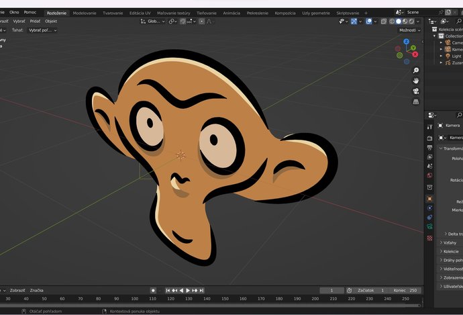
Task: Open the Glob... transform orientation dropdown
Action: (x=154, y=21)
